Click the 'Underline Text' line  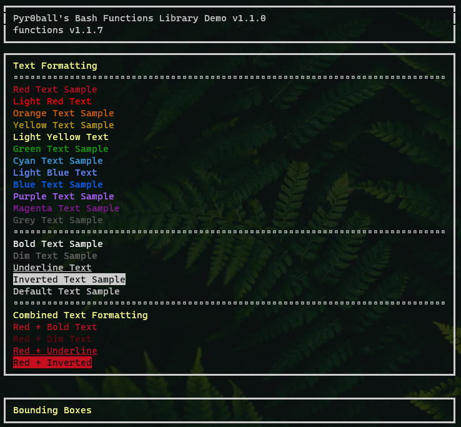click(52, 268)
